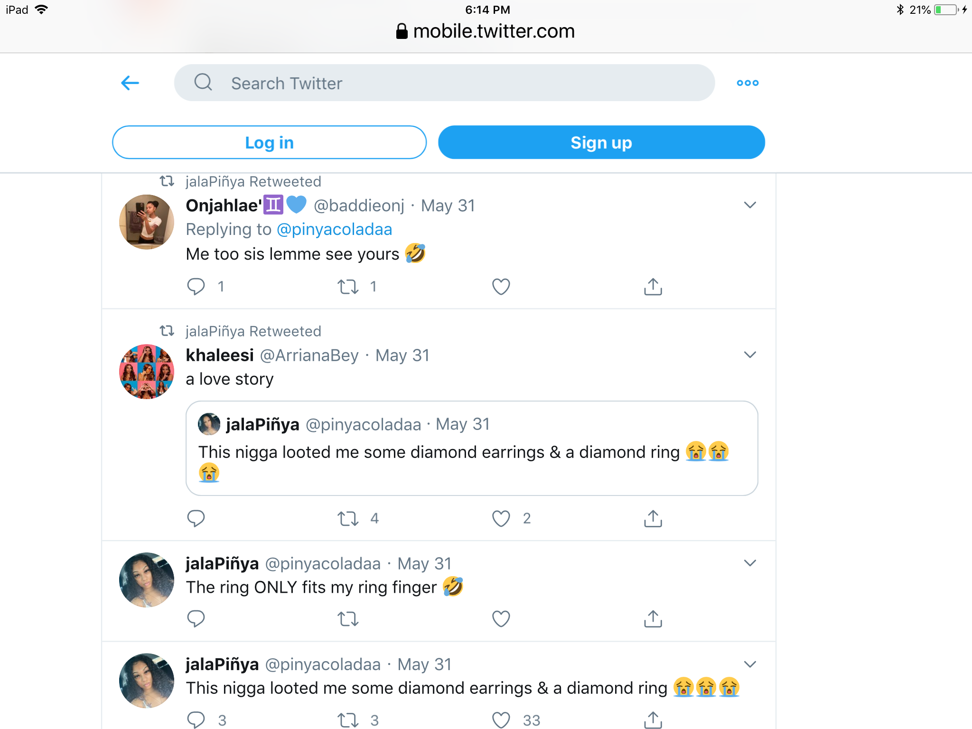Image resolution: width=972 pixels, height=729 pixels.
Task: Share khaleesi's 'a love story' tweet
Action: tap(653, 519)
